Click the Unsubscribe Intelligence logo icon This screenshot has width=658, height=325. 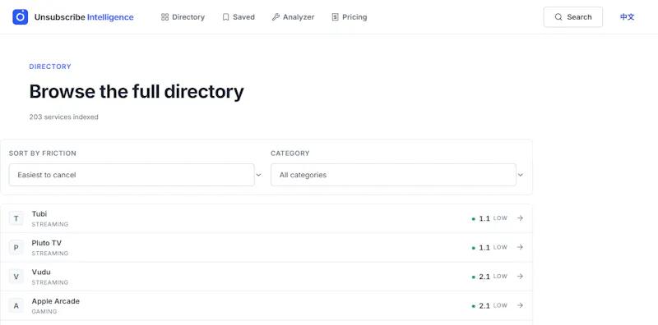click(20, 17)
